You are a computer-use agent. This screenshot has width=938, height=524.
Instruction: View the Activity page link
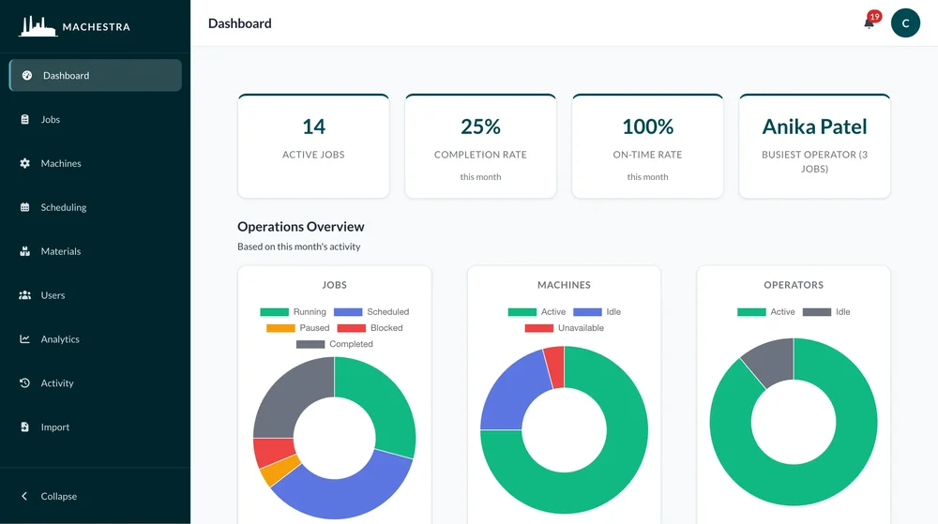pyautogui.click(x=95, y=383)
